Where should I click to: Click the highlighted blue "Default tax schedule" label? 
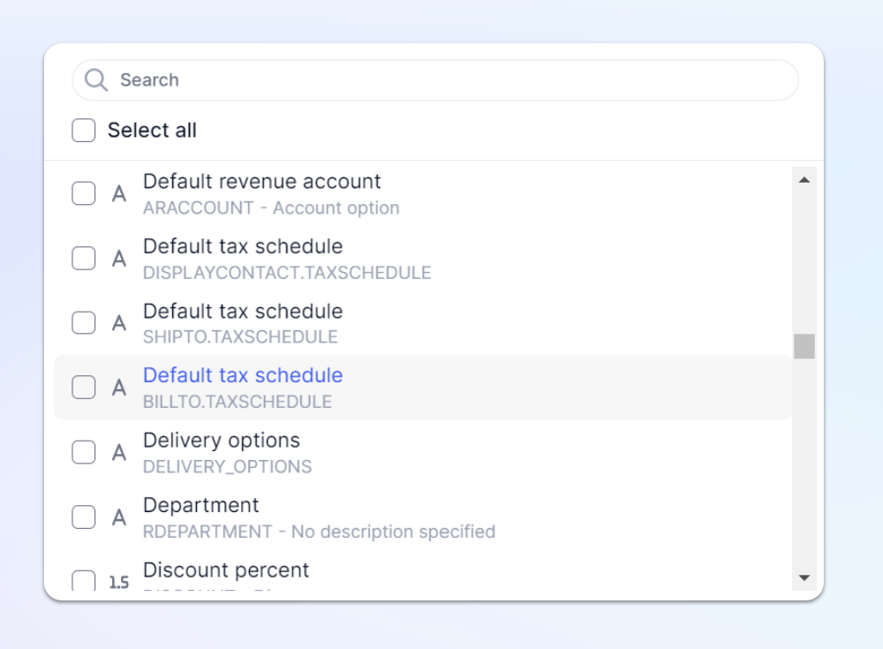(243, 375)
